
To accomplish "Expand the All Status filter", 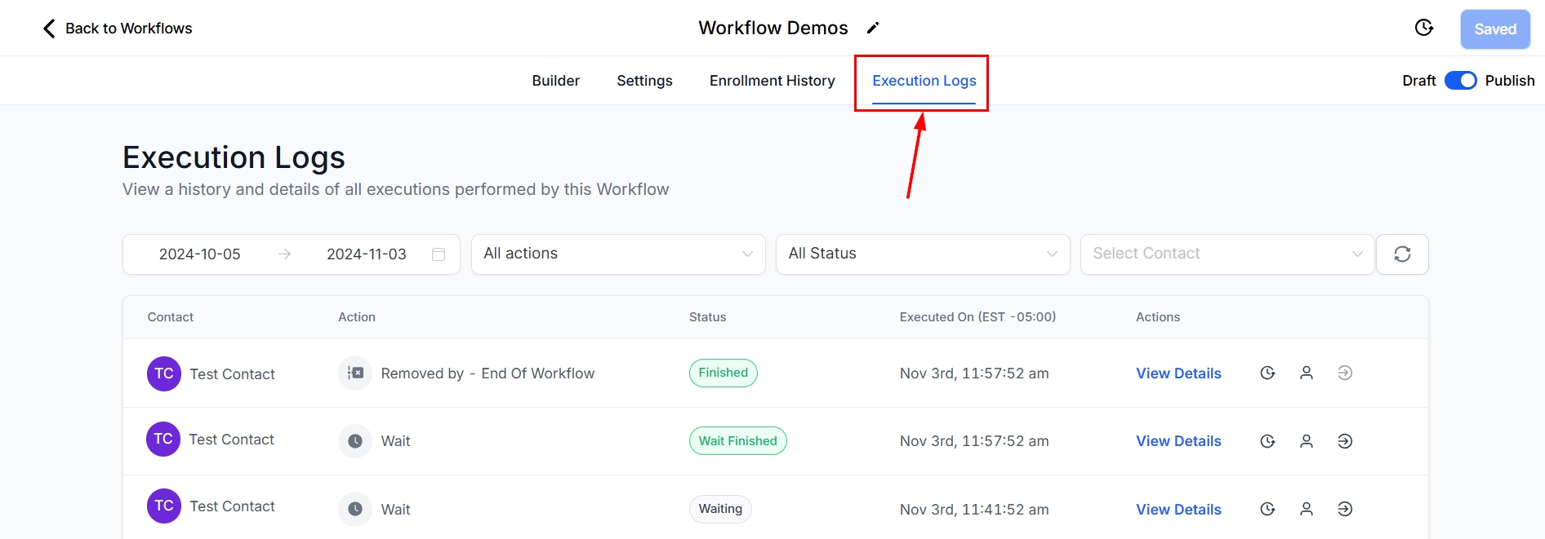I will tap(922, 254).
